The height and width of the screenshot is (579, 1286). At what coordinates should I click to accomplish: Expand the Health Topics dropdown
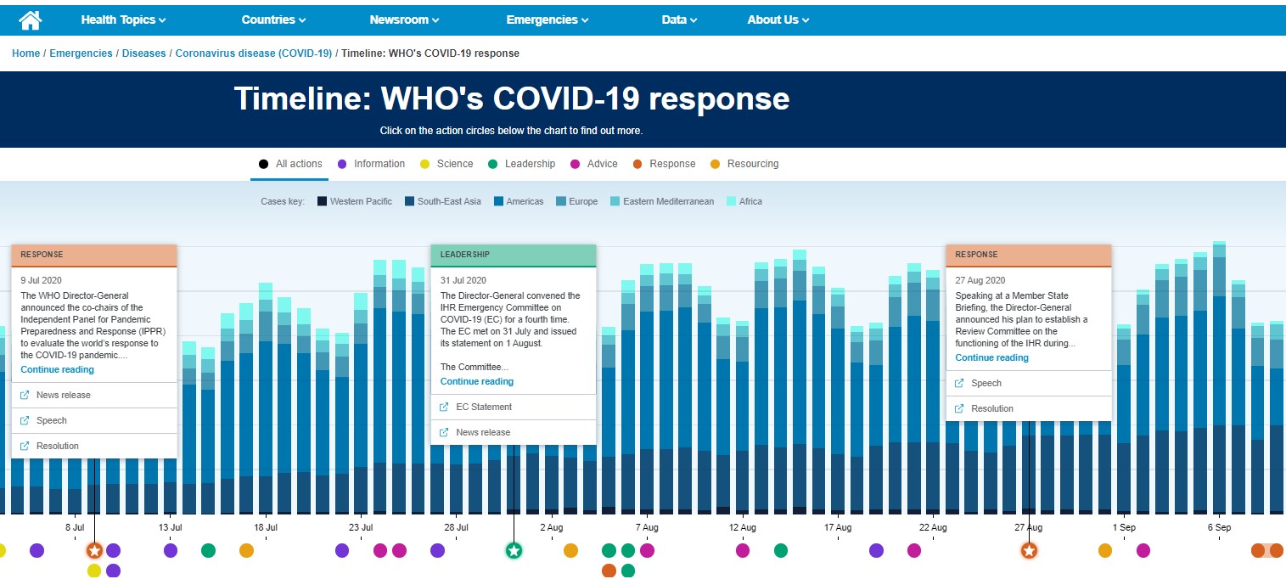(x=121, y=19)
